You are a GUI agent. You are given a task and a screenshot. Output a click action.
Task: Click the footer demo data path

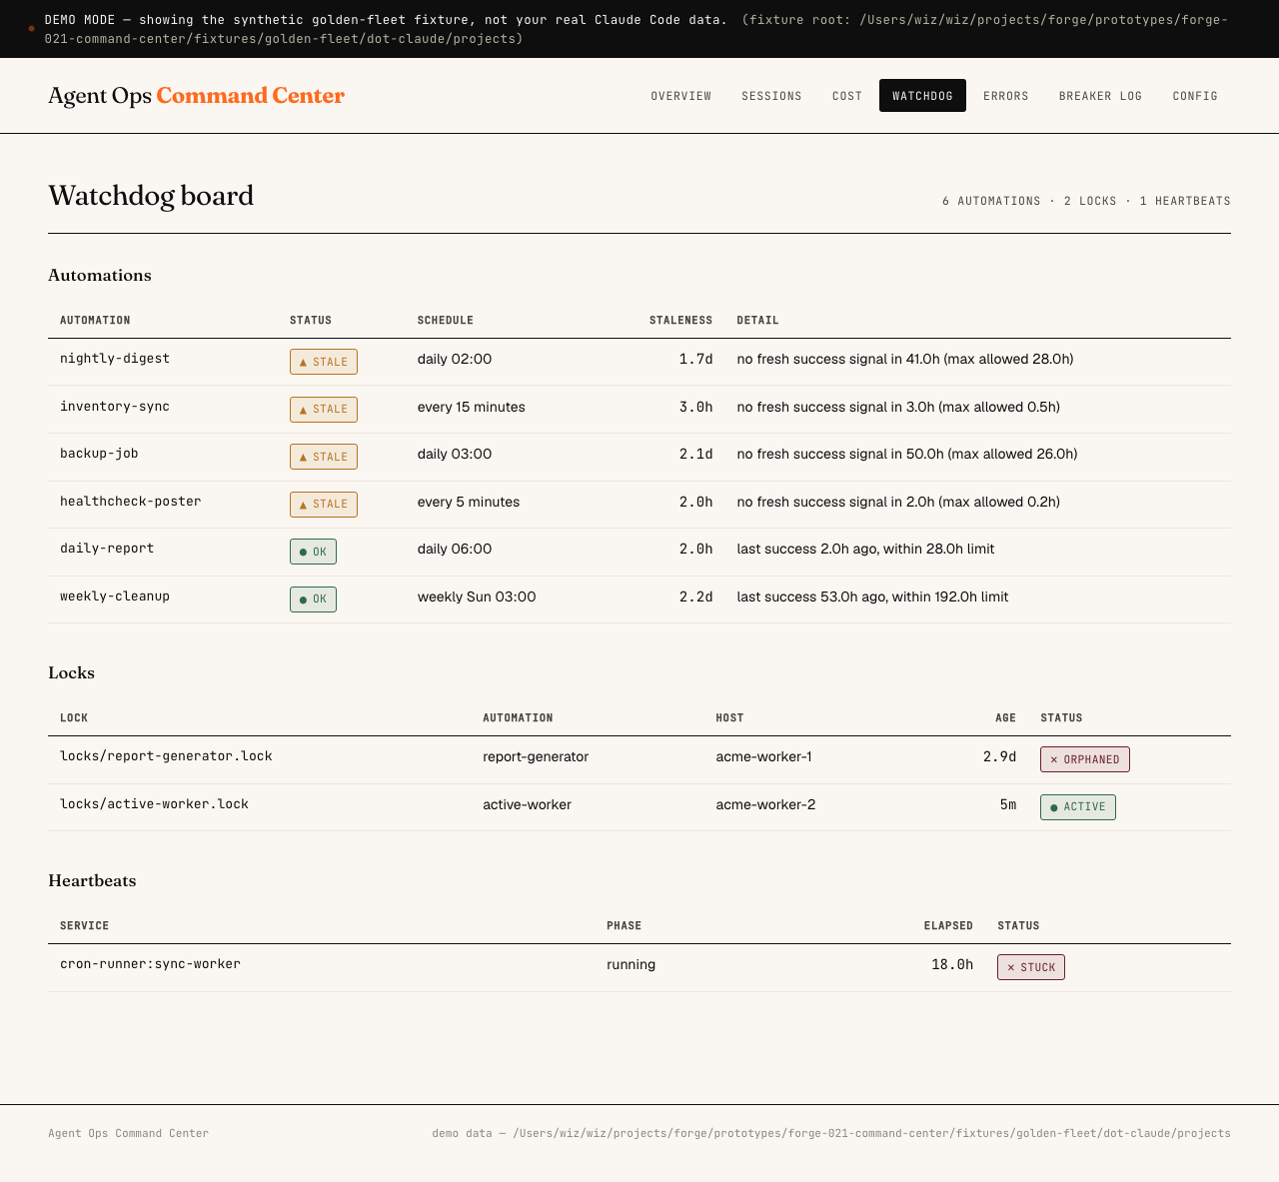[x=831, y=1133]
